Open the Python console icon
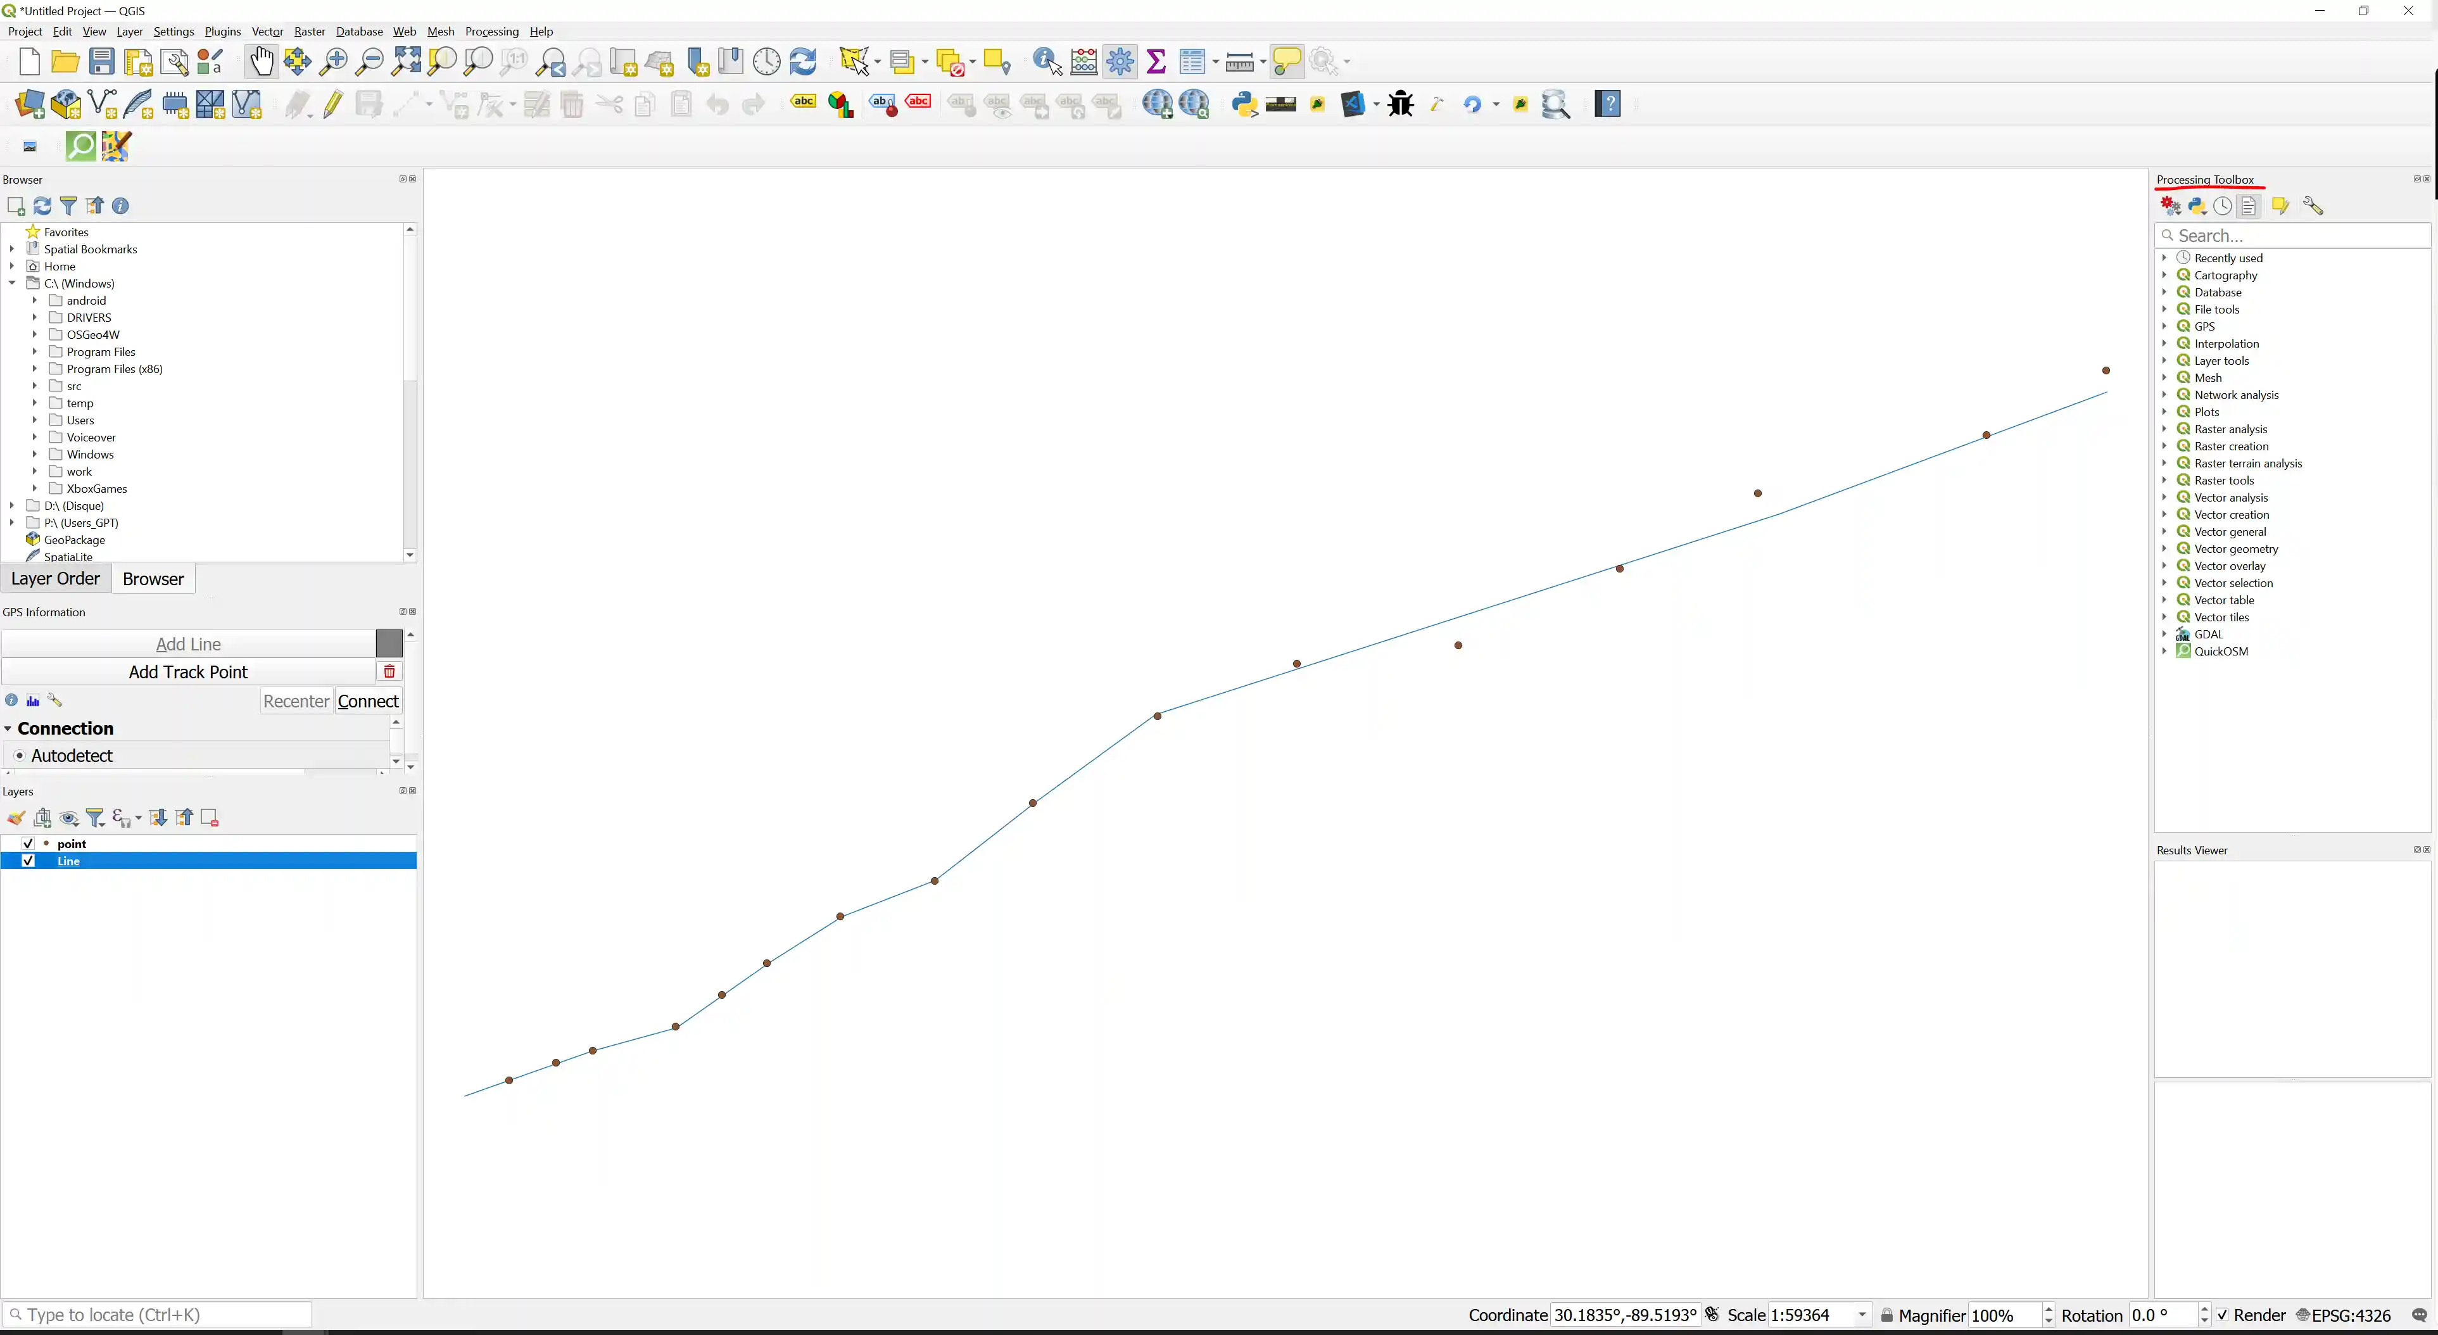Image resolution: width=2438 pixels, height=1335 pixels. coord(1244,103)
